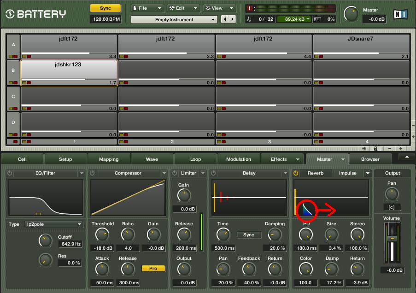Click the Limiter Gain knob
This screenshot has height=293, width=416.
(x=184, y=196)
